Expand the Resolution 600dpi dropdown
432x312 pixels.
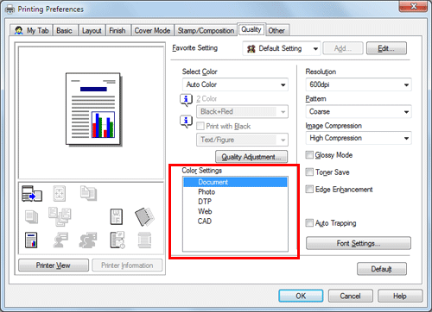(359, 84)
